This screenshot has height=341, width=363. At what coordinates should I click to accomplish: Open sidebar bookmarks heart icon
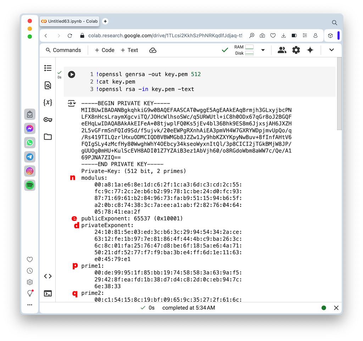coord(30,259)
